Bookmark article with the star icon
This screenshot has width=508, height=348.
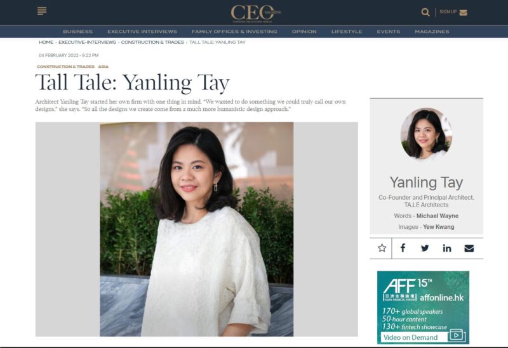[x=382, y=248]
